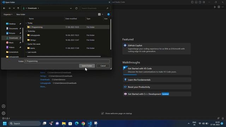Open Boost your Productivity walkthrough

pos(157,87)
